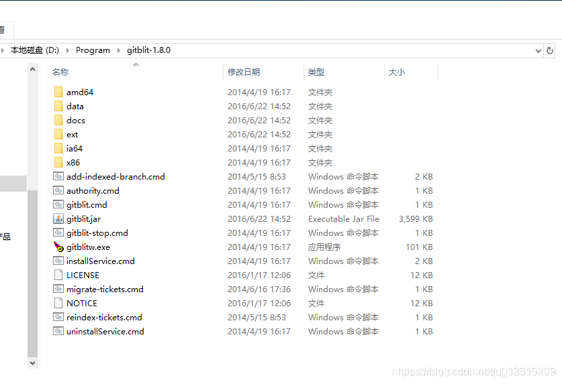Click the gitblitw.exe feather icon
562x384 pixels.
pos(58,247)
